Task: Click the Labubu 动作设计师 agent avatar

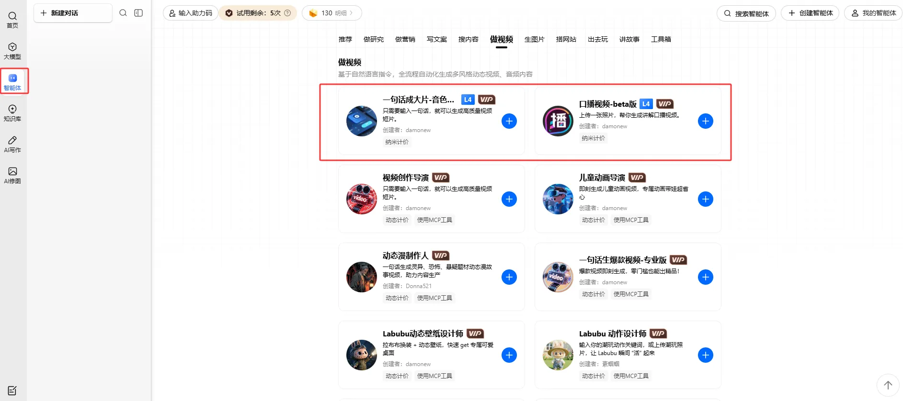Action: click(x=558, y=355)
